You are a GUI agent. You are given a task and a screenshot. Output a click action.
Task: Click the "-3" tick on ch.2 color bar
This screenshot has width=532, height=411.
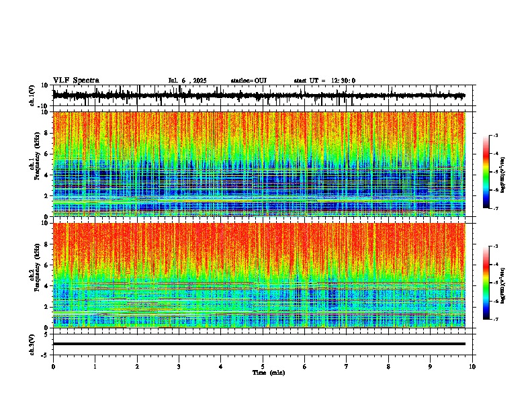[495, 246]
